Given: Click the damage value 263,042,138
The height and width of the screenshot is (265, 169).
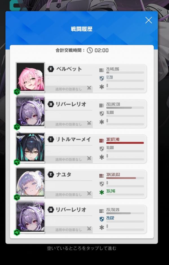Looking at the screenshot, I should pos(113,104).
